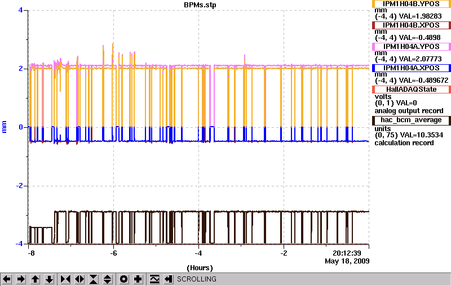Screen dimensions: 451x286
Task: Click the BPMs.stp graph title
Action: tap(200, 5)
